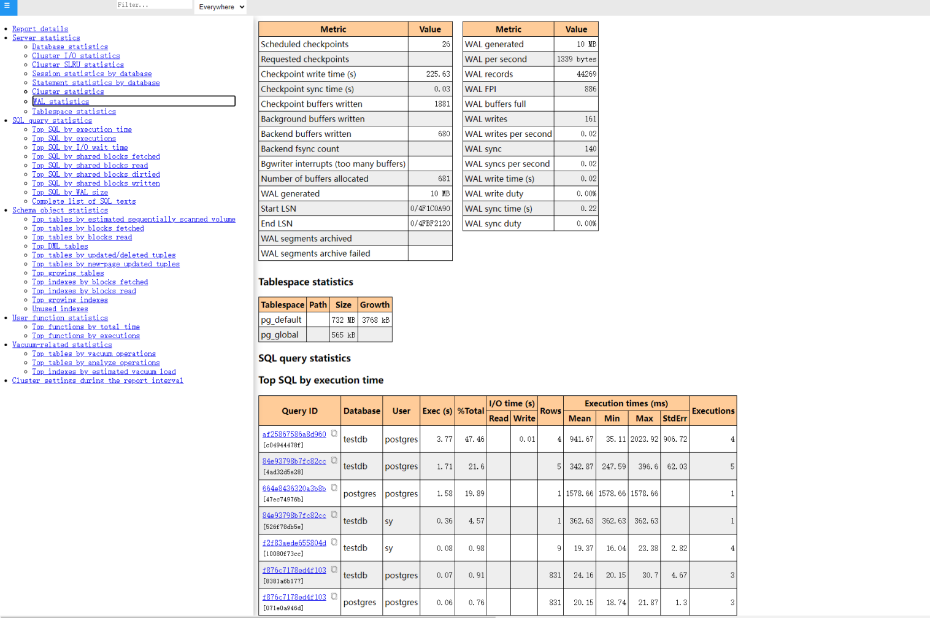The width and height of the screenshot is (930, 618).
Task: Click copy icon for query hash 526f78db5e row
Action: pyautogui.click(x=334, y=515)
